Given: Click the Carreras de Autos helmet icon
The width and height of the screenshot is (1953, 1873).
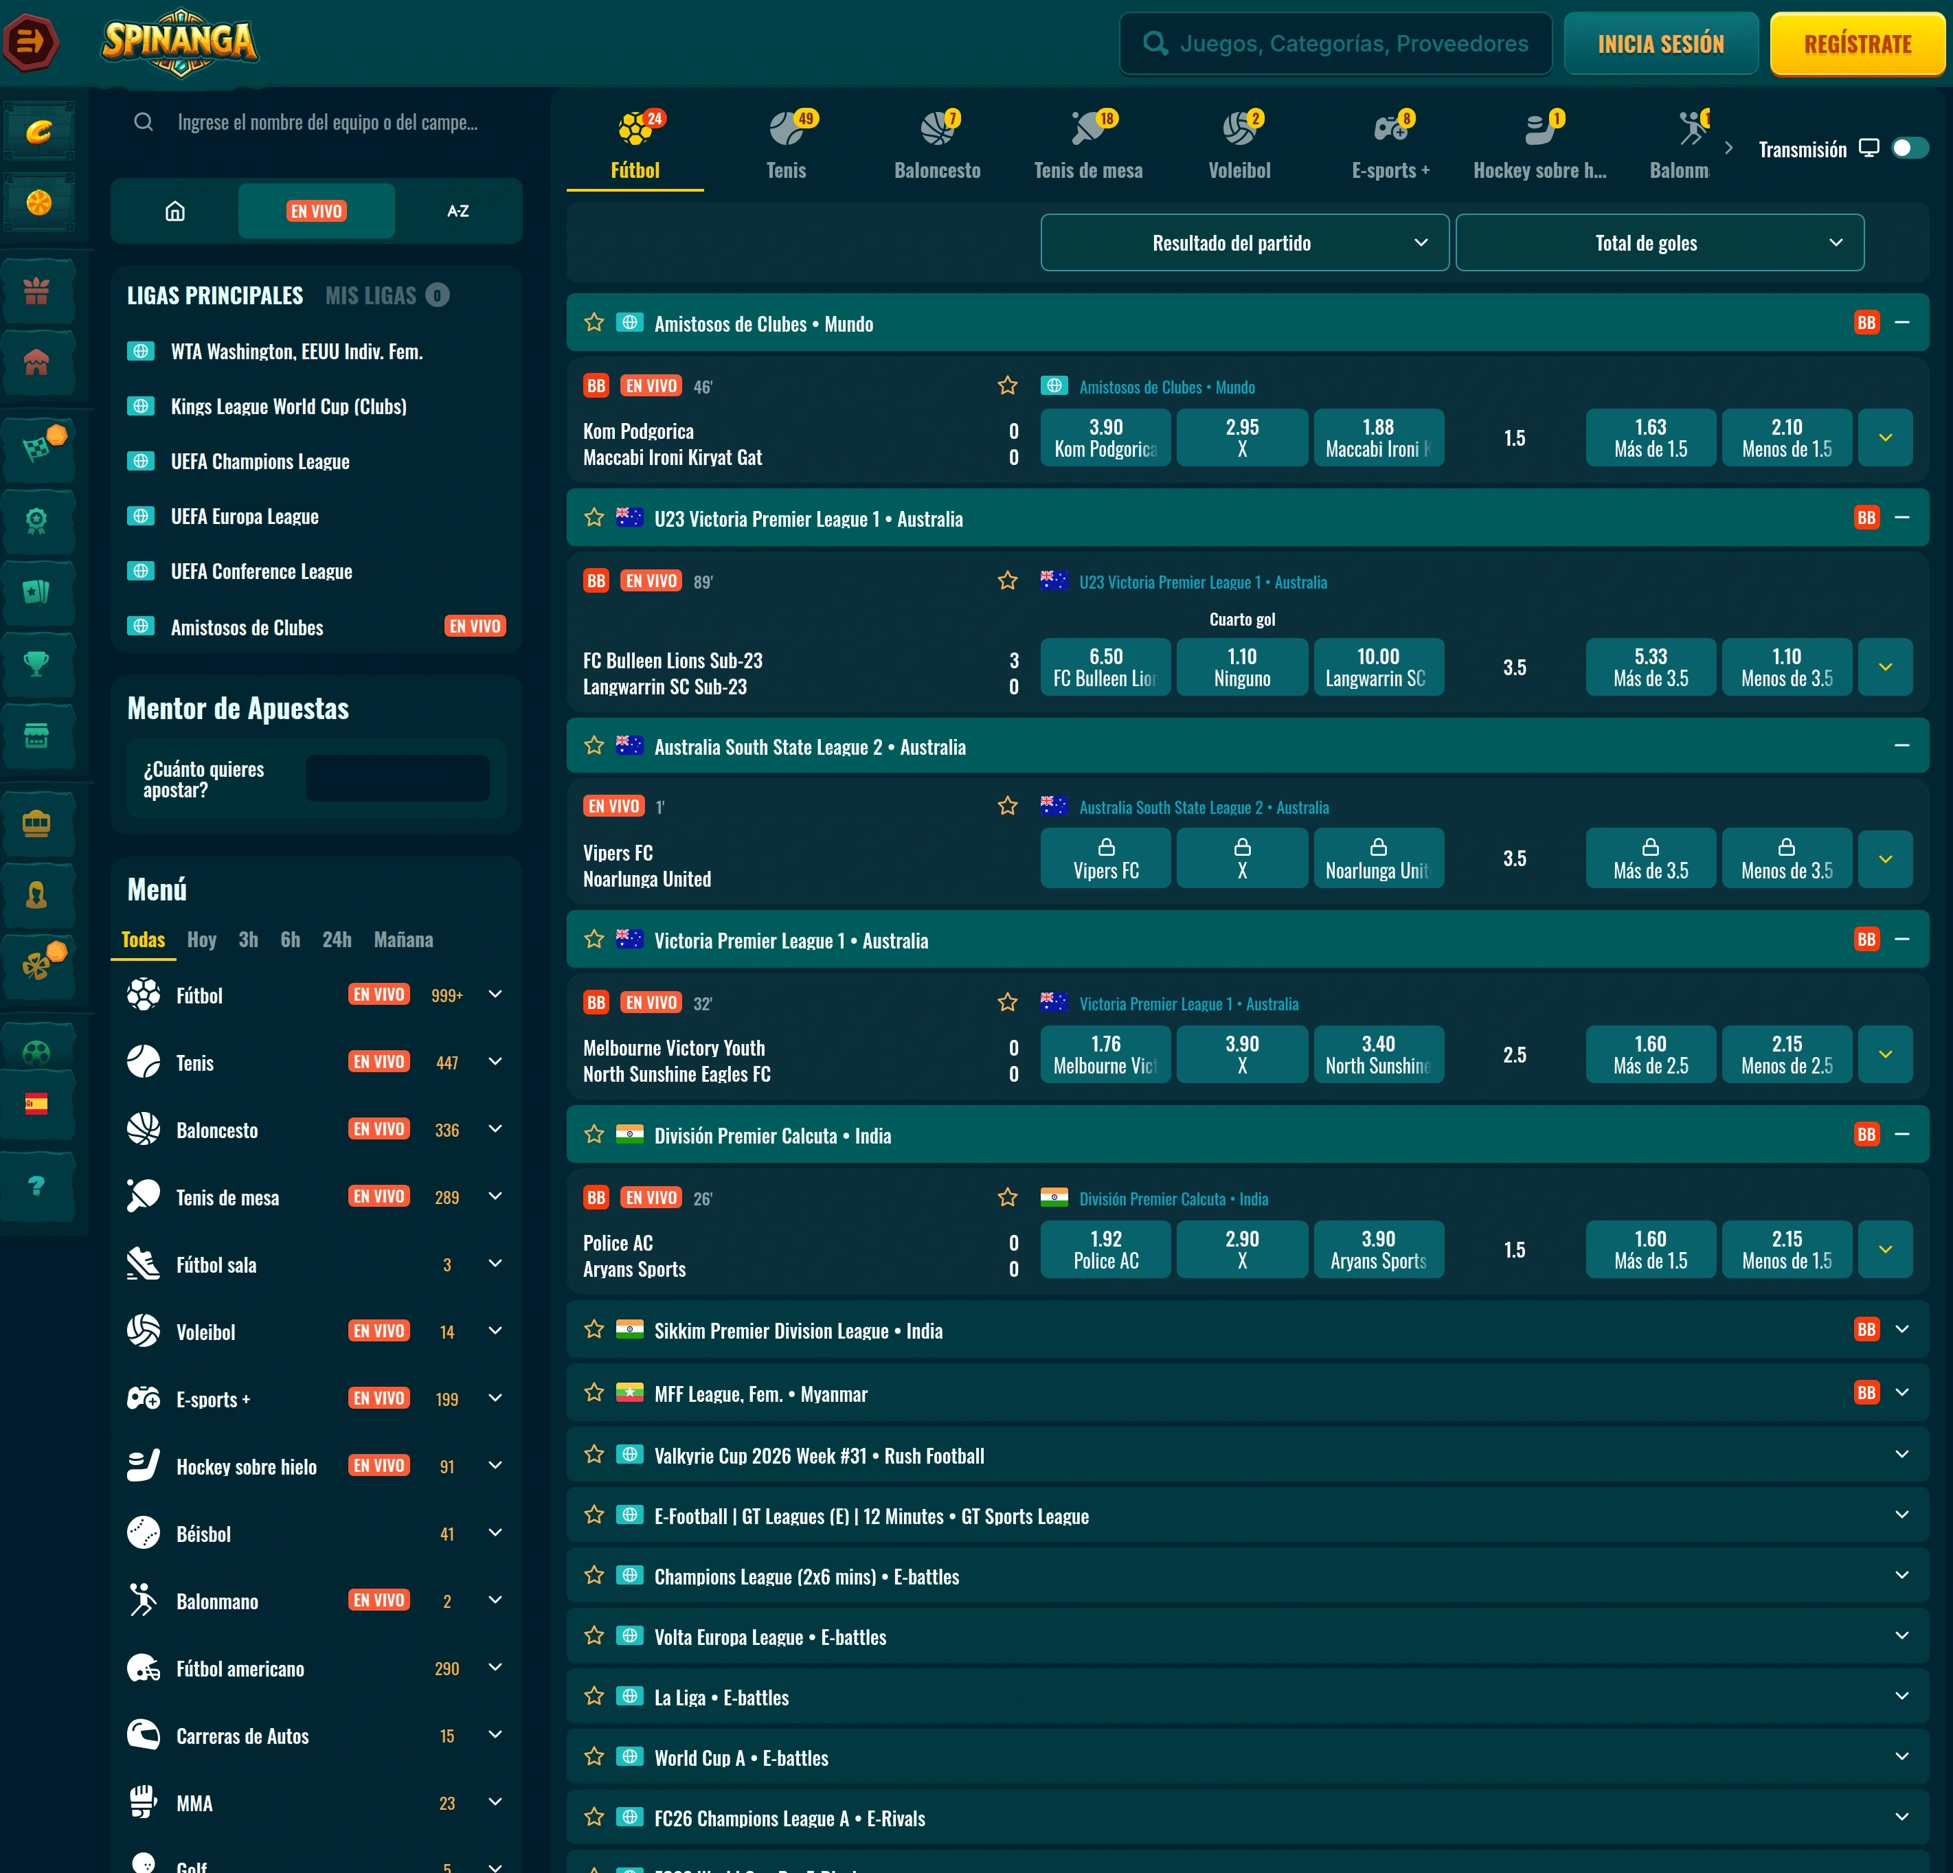Looking at the screenshot, I should (x=144, y=1734).
